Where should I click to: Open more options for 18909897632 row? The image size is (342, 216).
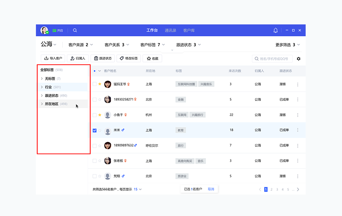(x=298, y=145)
